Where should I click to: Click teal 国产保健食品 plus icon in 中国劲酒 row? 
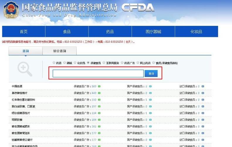[150, 86]
